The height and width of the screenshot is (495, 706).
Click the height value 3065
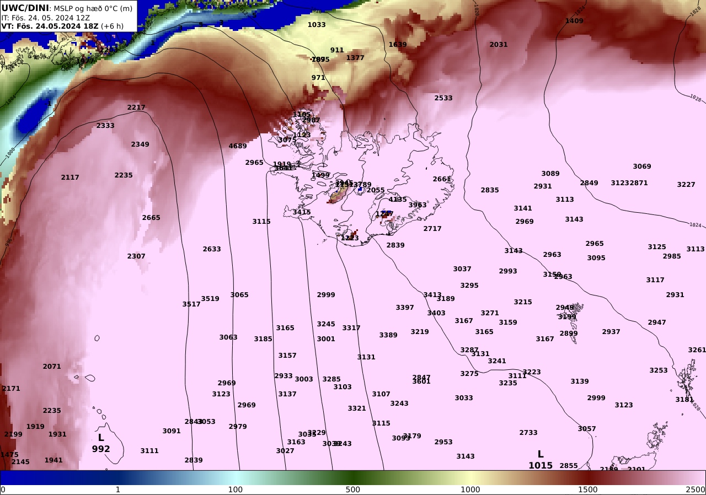pos(239,295)
